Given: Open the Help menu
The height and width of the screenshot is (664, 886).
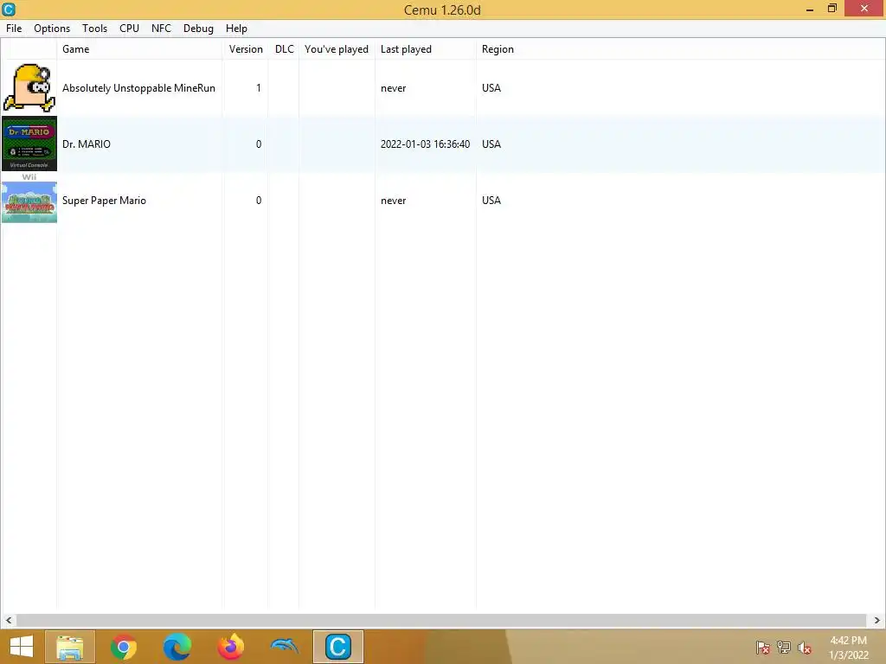Looking at the screenshot, I should coord(236,29).
